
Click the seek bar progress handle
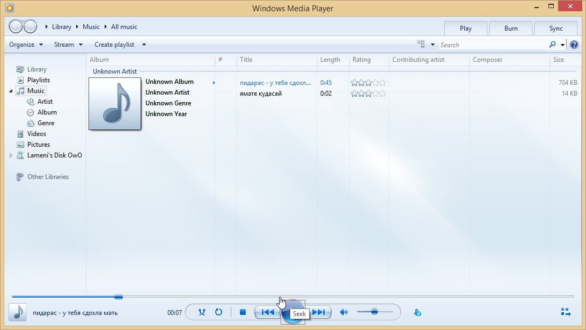point(119,297)
